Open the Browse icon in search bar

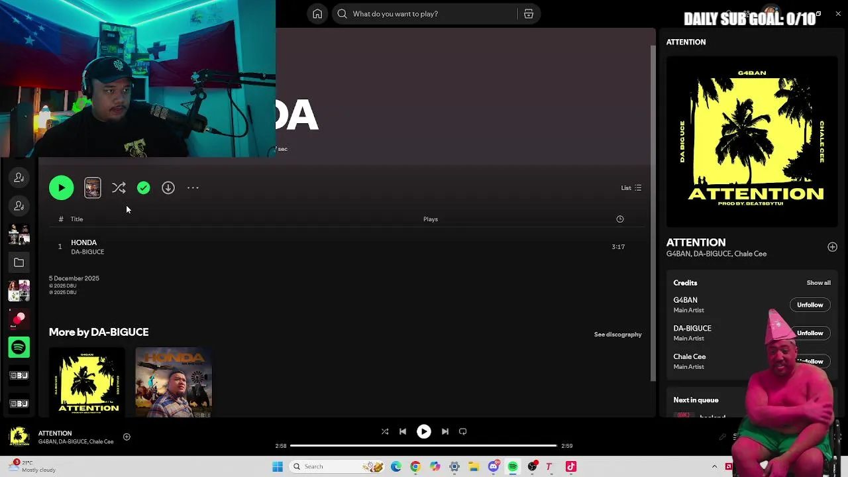[x=529, y=14]
